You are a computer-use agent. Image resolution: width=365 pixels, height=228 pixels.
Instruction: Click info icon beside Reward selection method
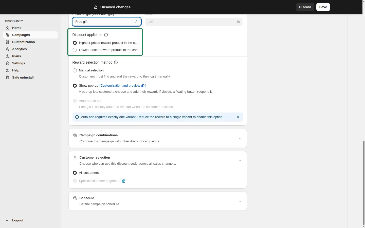click(116, 62)
